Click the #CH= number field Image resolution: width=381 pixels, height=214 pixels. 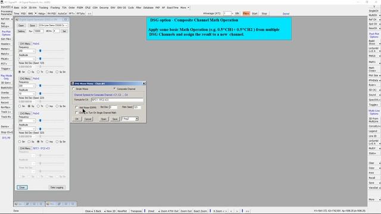(57, 32)
